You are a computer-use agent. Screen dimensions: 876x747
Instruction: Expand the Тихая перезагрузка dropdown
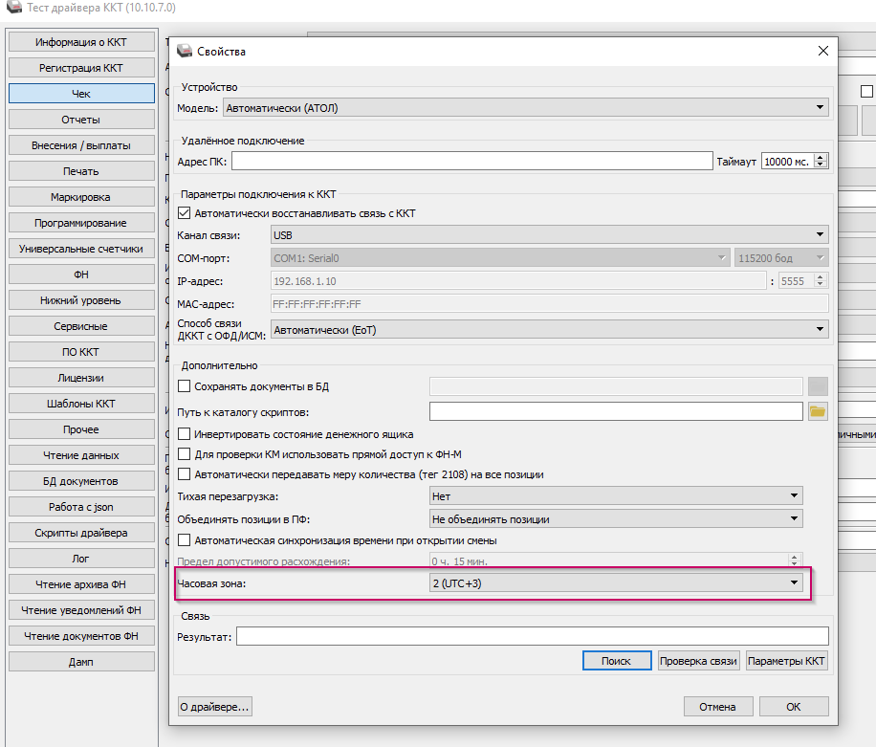point(616,496)
